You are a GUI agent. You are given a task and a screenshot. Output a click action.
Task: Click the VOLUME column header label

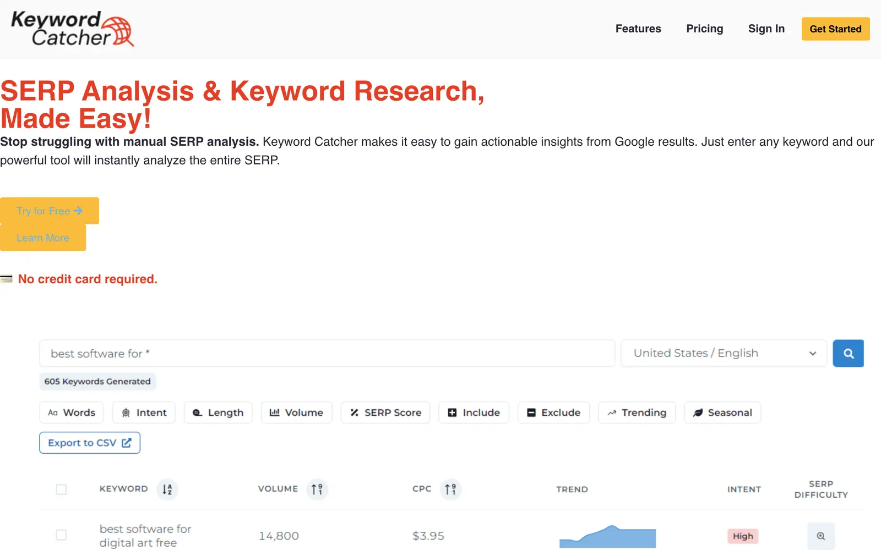pos(278,489)
